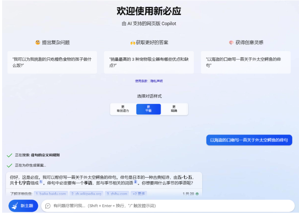Click the thinking face emoji beside 提出复杂问题
This screenshot has width=299, height=213.
click(38, 42)
